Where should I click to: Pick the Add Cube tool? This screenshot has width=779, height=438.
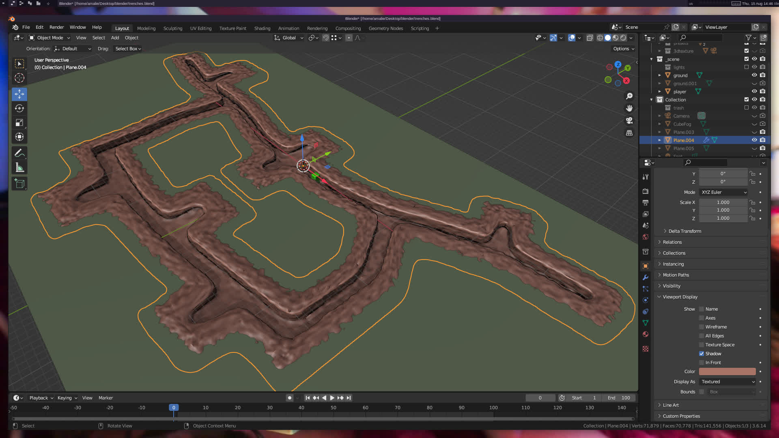pos(19,184)
